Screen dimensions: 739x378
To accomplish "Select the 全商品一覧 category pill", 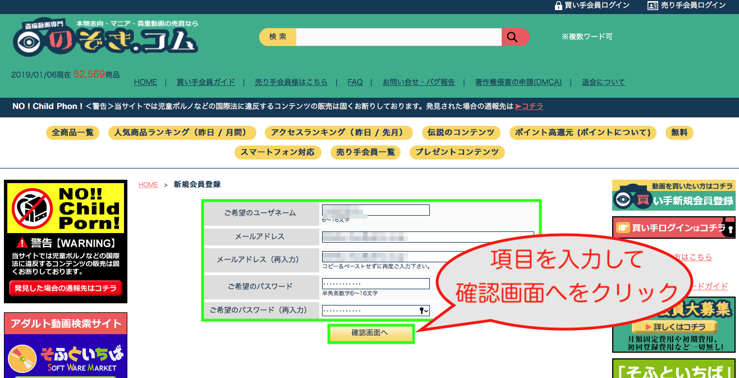I will click(72, 133).
